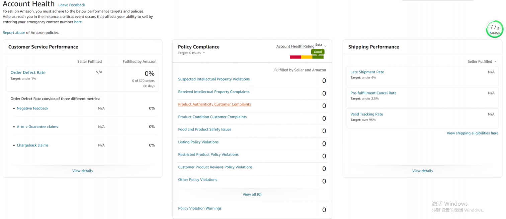The height and width of the screenshot is (219, 506).
Task: Click View shipping eligibilities here
Action: 472,133
